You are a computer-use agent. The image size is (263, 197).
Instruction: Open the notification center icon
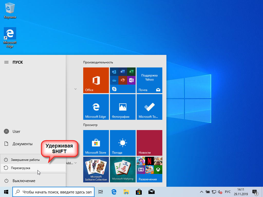click(x=255, y=192)
